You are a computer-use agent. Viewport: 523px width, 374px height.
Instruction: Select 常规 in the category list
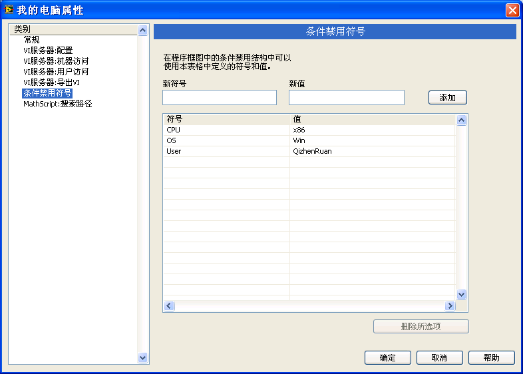31,40
